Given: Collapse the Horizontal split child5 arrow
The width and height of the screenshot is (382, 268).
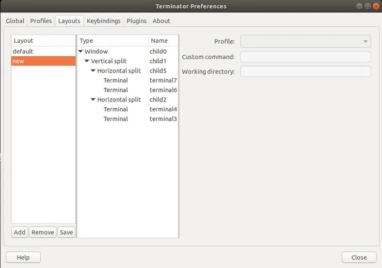Looking at the screenshot, I should click(x=93, y=71).
